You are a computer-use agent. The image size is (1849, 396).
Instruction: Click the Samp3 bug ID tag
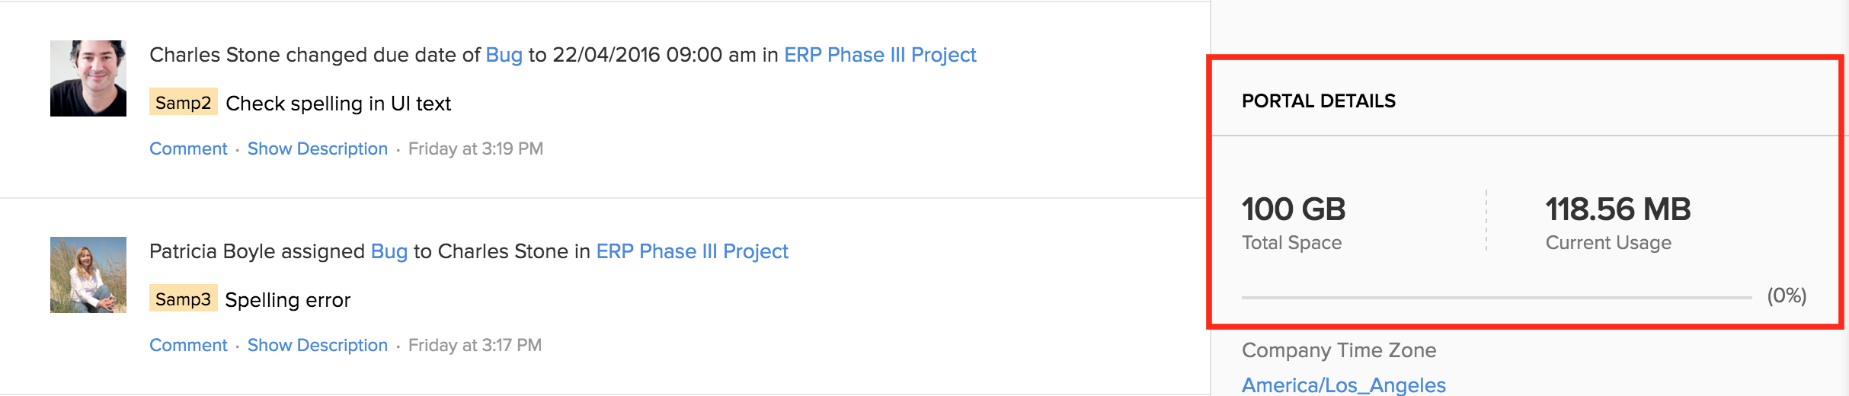point(183,299)
